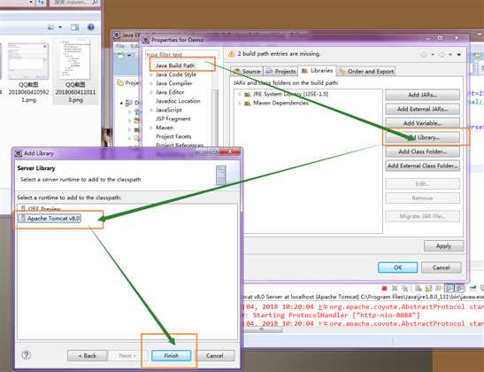
Task: Select Javadoc Location in properties tree
Action: (178, 101)
